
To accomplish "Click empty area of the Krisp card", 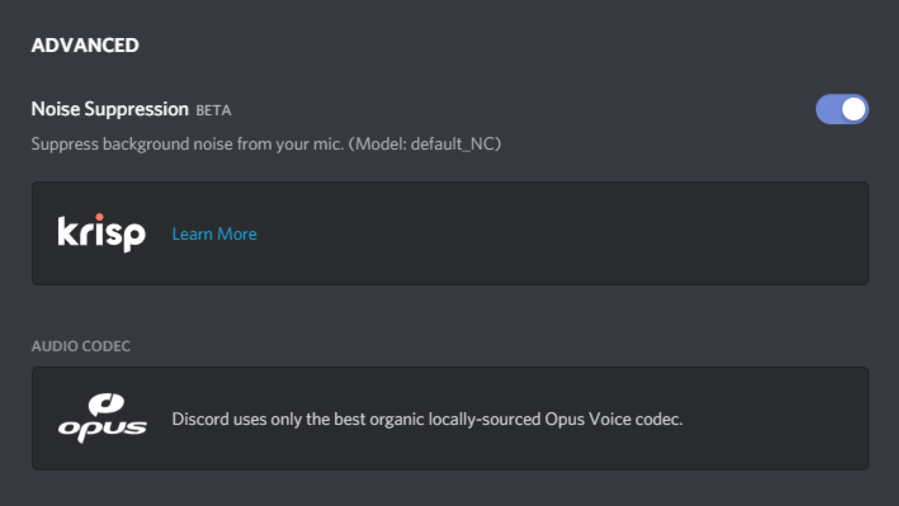I will click(562, 234).
